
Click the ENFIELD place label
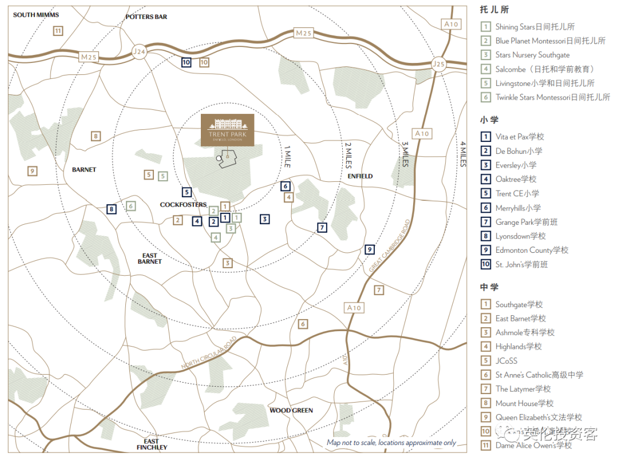point(360,176)
